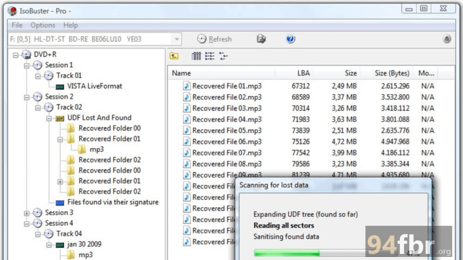Collapse the Session 2 tree node
This screenshot has height=260, width=463.
(x=26, y=97)
